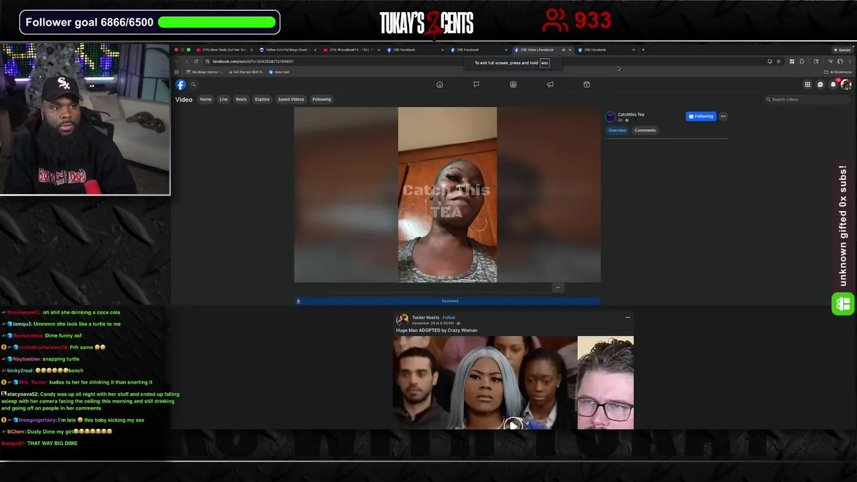Viewport: 857px width, 482px height.
Task: Click the blue Download bar
Action: (447, 301)
